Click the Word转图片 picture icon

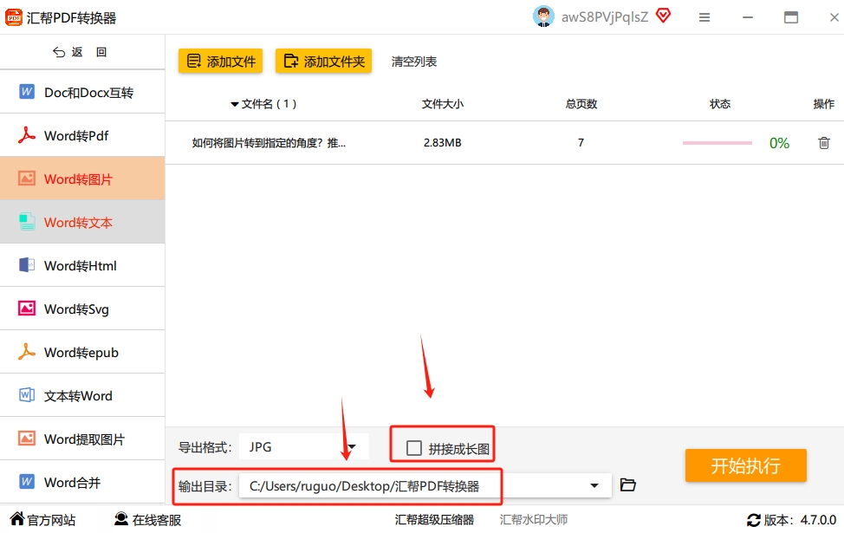coord(26,179)
